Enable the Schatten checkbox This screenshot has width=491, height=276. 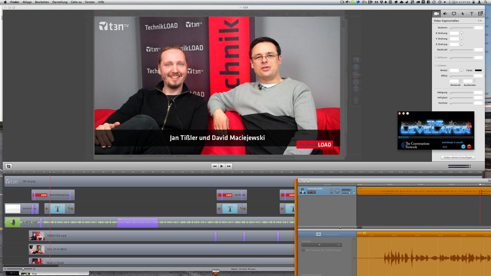(x=435, y=65)
